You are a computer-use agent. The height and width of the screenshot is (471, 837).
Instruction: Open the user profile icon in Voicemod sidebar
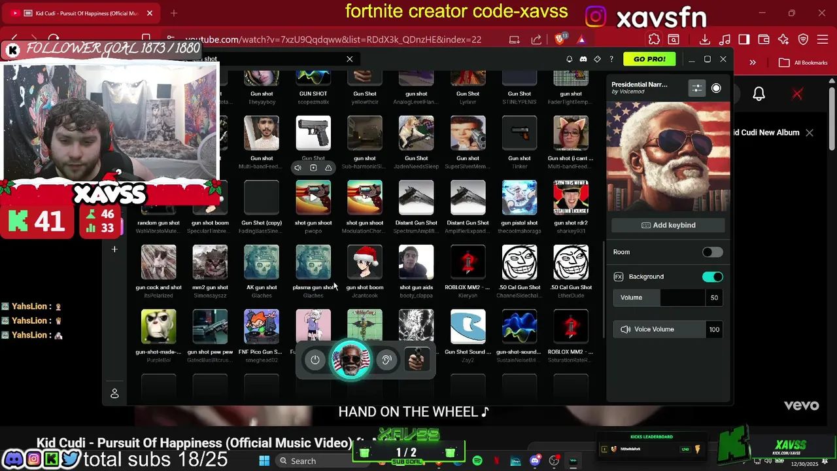(x=114, y=394)
